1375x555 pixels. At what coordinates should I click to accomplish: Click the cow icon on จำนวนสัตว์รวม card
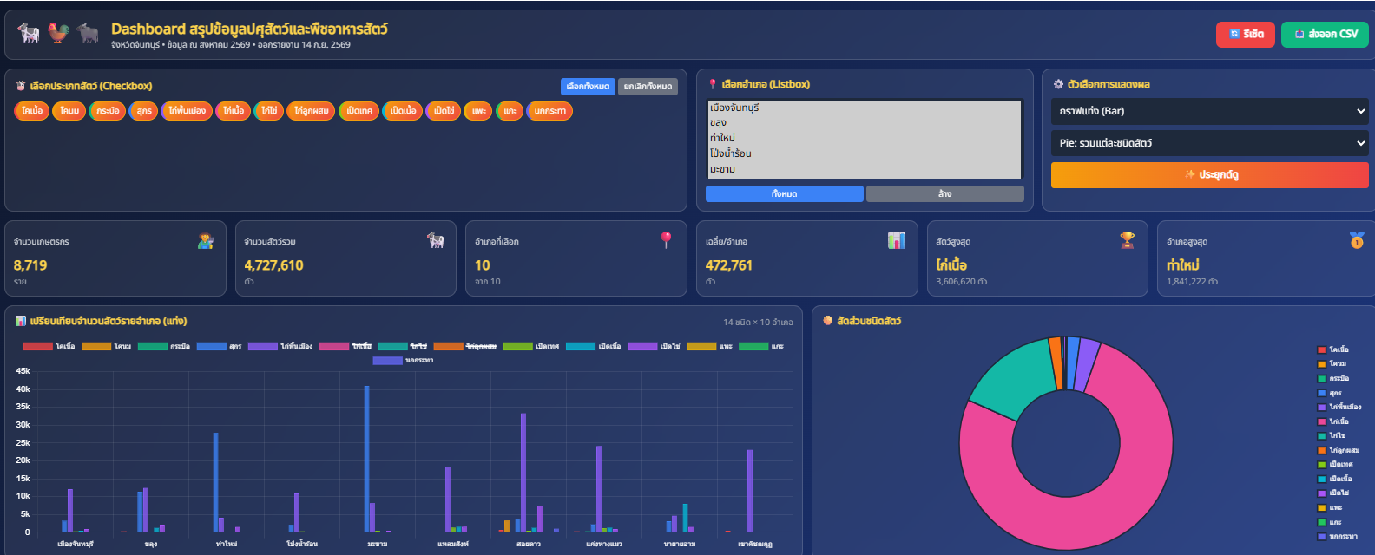pyautogui.click(x=436, y=240)
